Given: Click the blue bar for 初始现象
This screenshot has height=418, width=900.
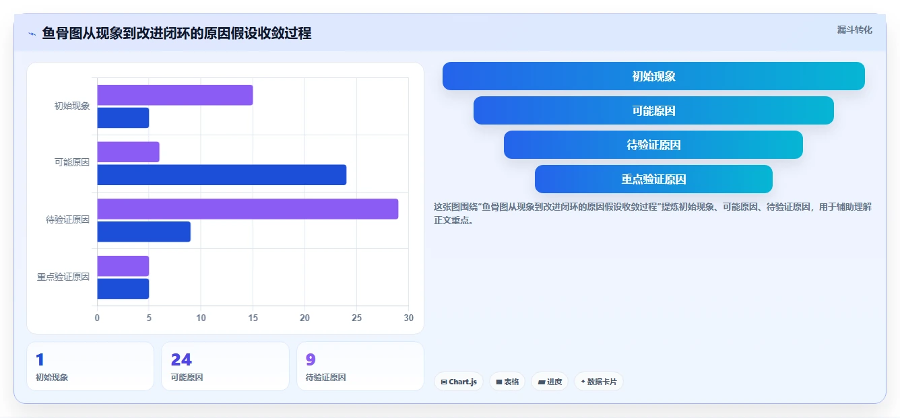Looking at the screenshot, I should pos(123,118).
